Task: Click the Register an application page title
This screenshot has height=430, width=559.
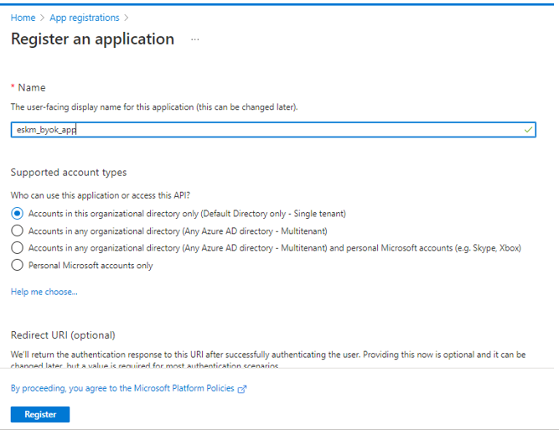Action: point(93,39)
